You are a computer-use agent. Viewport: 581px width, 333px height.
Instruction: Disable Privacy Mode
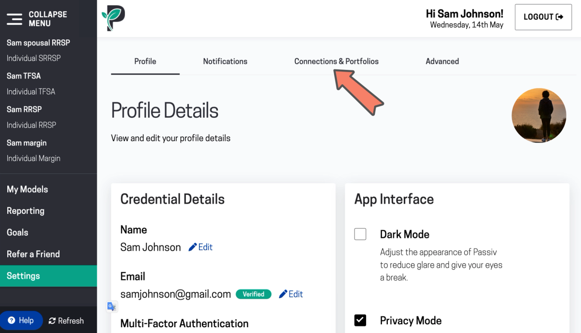pyautogui.click(x=360, y=320)
